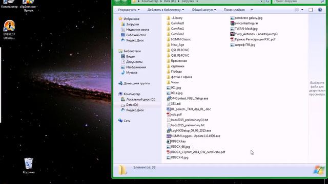Select the фотки с офиса folder

pos(179,77)
